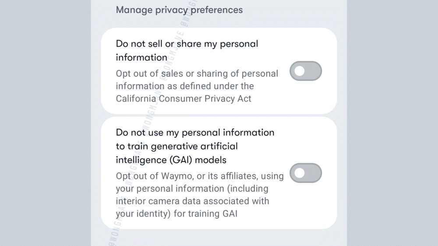The height and width of the screenshot is (246, 438).
Task: Select the 'Do not sell or share my personal information' title
Action: point(187,44)
